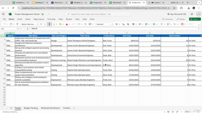Open the File menu
This screenshot has width=202, height=113.
click(x=4, y=19)
